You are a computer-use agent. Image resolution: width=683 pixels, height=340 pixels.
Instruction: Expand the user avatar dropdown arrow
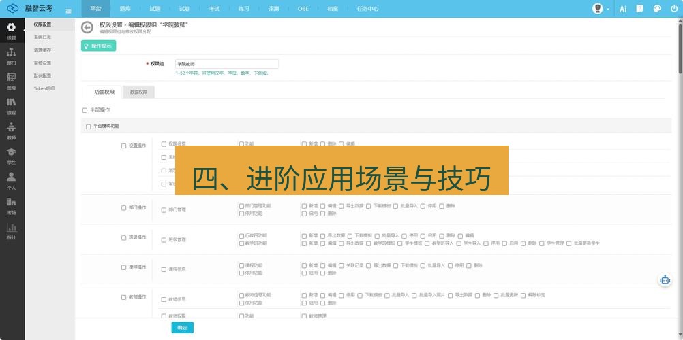(x=607, y=9)
